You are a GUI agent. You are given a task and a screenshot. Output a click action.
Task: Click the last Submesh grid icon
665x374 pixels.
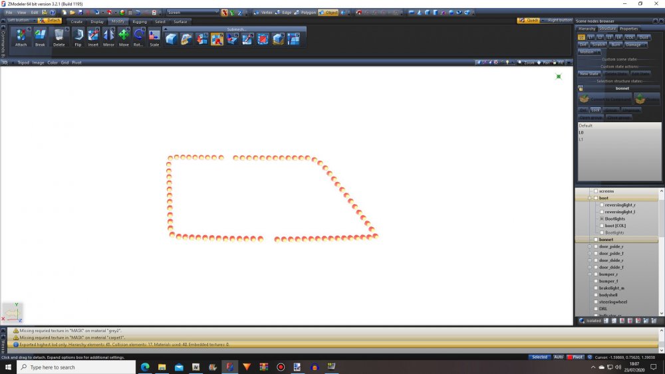[x=293, y=39]
